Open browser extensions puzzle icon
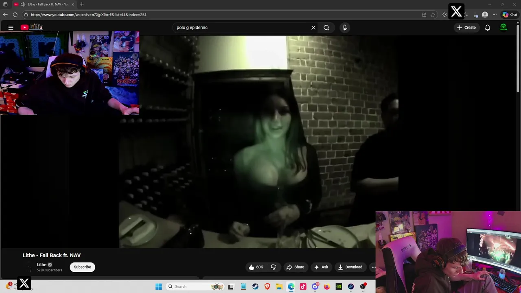This screenshot has width=521, height=293. pyautogui.click(x=444, y=15)
